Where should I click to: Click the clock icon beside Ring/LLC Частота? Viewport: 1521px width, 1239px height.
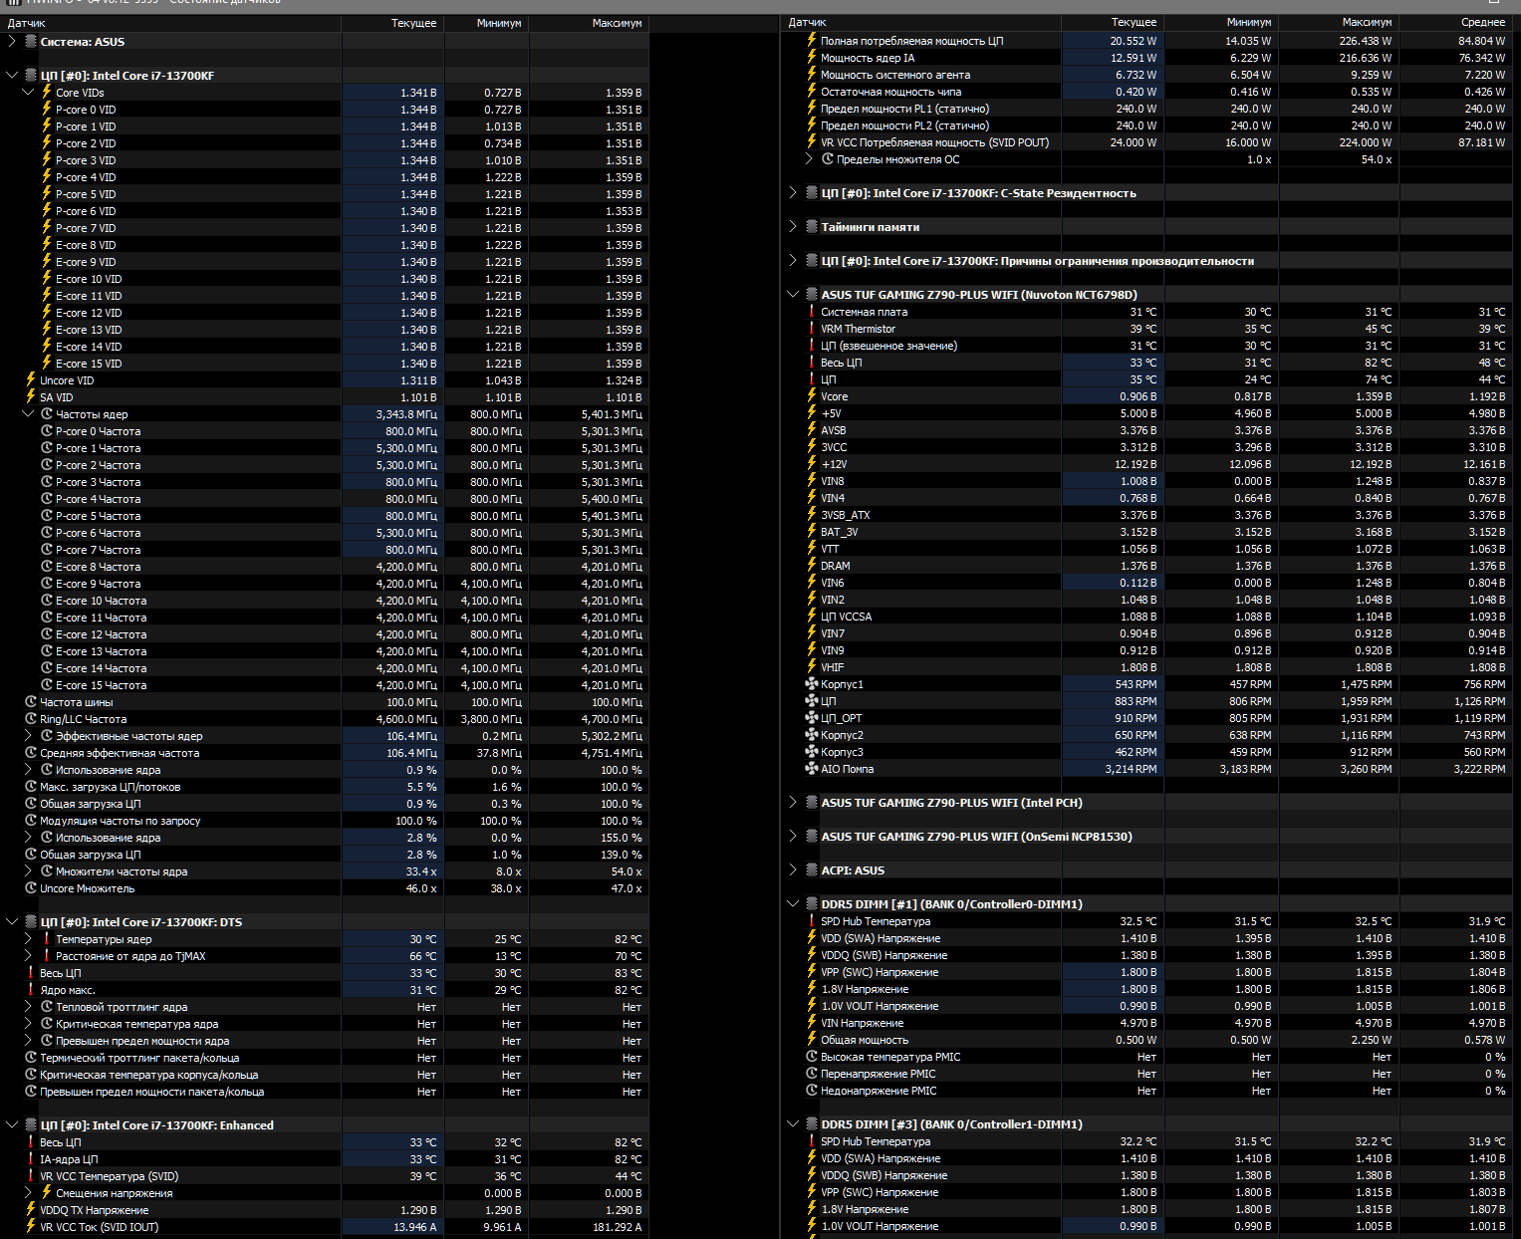click(x=31, y=719)
